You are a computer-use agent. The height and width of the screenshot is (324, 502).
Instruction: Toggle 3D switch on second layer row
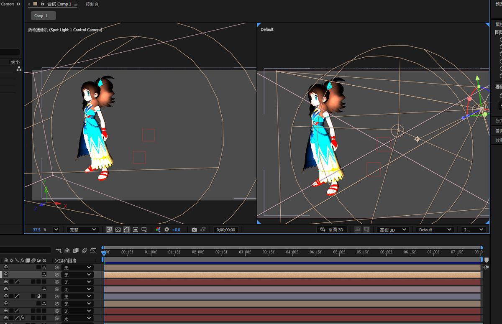(x=44, y=275)
